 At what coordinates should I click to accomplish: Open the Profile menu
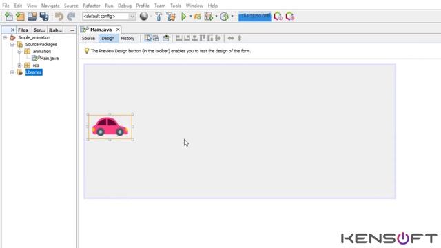point(143,6)
